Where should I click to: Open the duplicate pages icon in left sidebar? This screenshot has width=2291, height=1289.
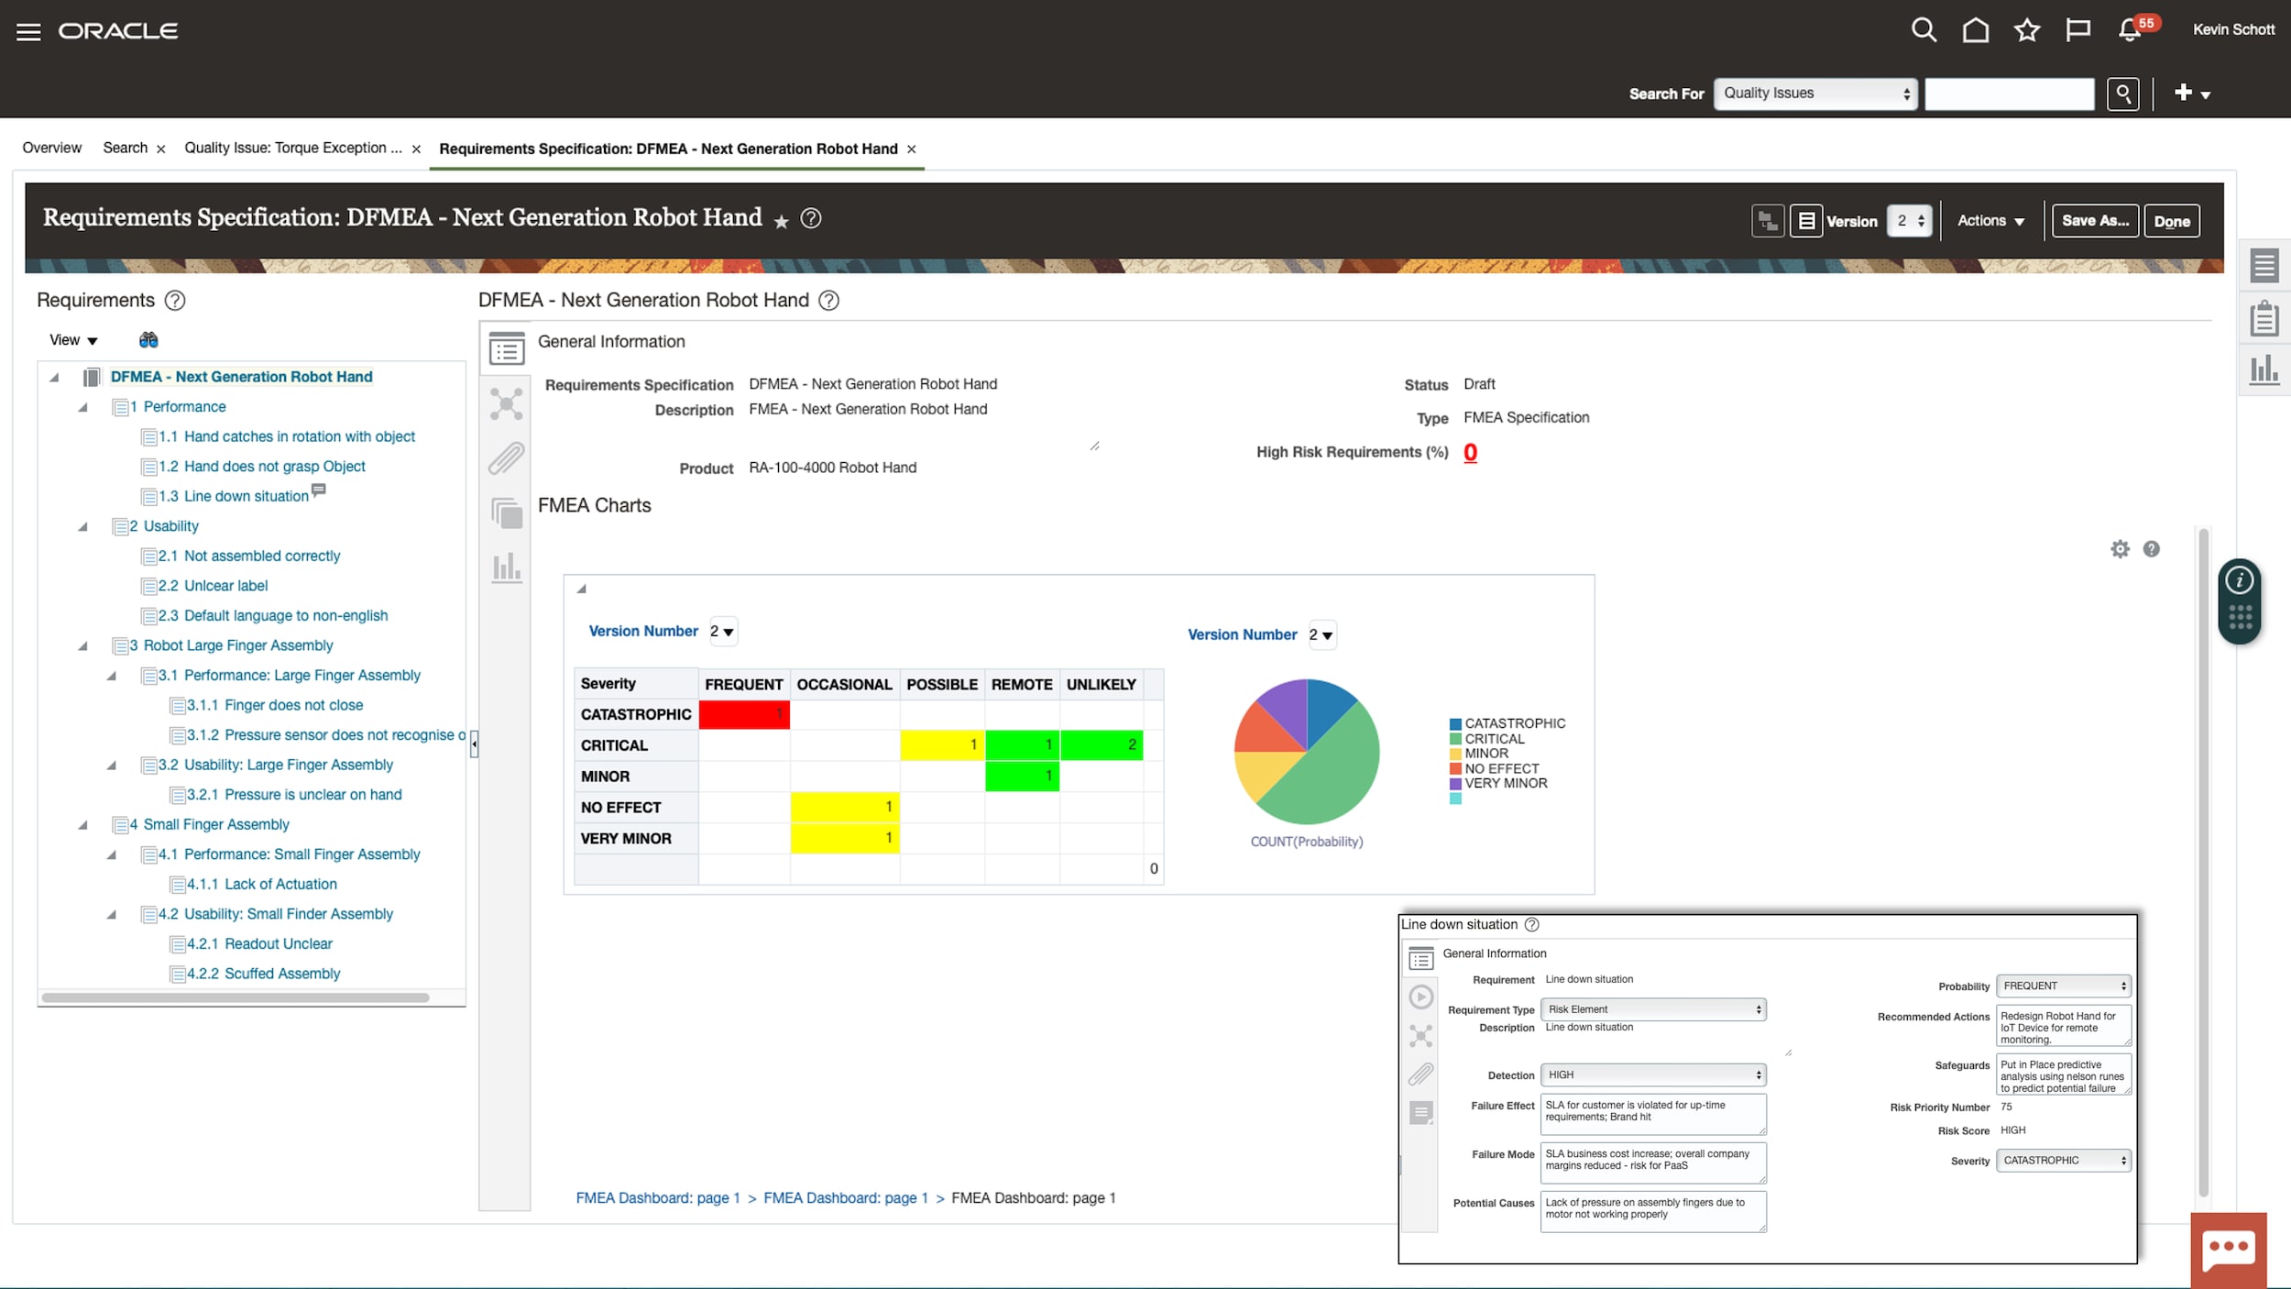pyautogui.click(x=507, y=513)
